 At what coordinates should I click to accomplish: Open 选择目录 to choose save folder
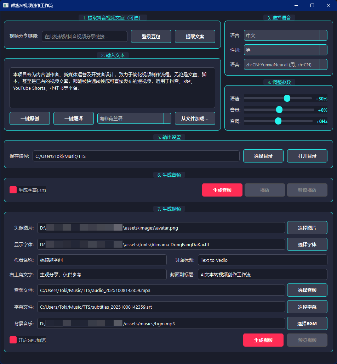tap(263, 156)
